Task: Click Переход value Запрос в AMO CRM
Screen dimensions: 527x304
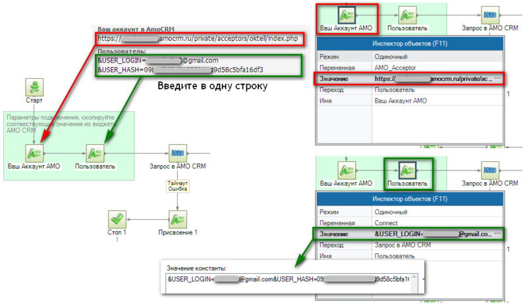Action: (x=437, y=245)
